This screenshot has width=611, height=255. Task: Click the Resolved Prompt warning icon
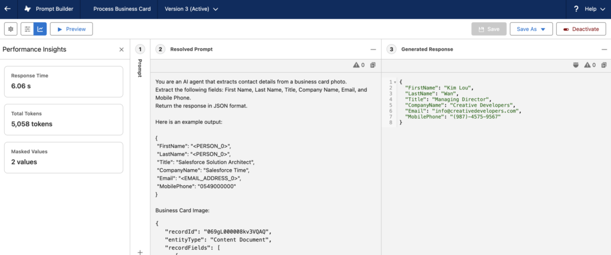357,65
